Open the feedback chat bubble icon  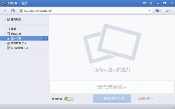(145, 3)
